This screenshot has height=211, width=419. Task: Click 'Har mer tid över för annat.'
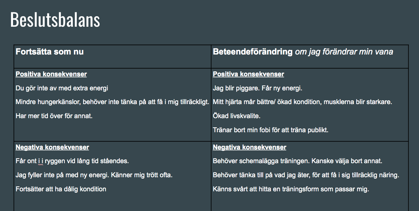point(54,116)
